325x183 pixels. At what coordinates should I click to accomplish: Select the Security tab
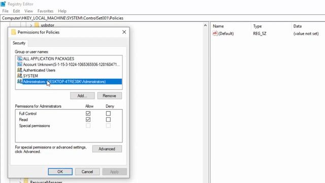coord(19,43)
